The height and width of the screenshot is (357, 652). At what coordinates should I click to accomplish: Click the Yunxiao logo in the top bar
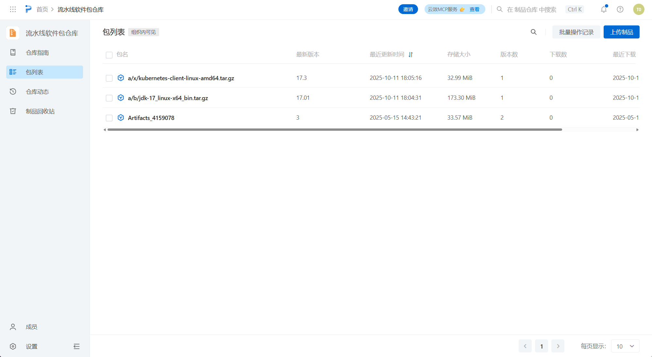[x=28, y=9]
